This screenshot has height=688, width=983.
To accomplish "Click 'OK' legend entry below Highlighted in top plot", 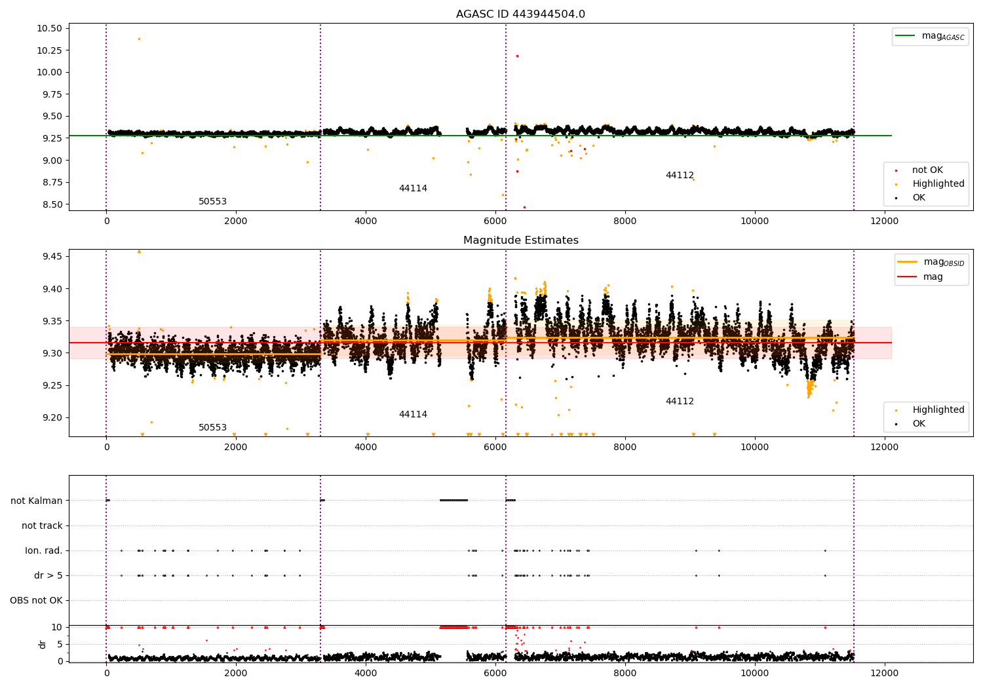I will point(919,198).
